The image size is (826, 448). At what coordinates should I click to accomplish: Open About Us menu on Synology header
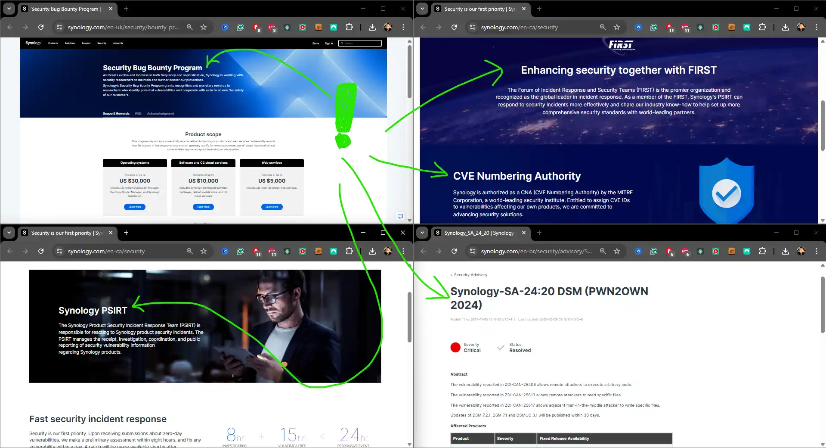(118, 43)
